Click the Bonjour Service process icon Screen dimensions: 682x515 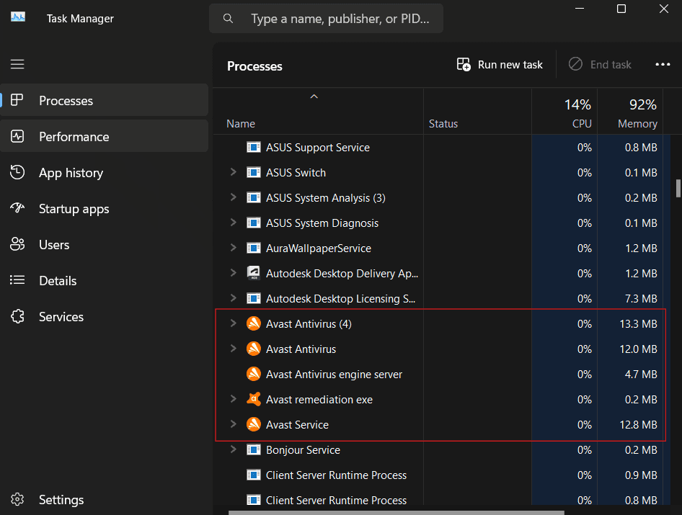coord(254,449)
